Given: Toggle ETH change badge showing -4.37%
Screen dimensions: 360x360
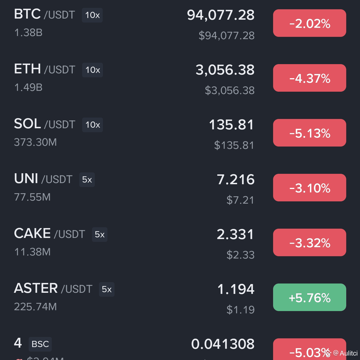Looking at the screenshot, I should [310, 78].
